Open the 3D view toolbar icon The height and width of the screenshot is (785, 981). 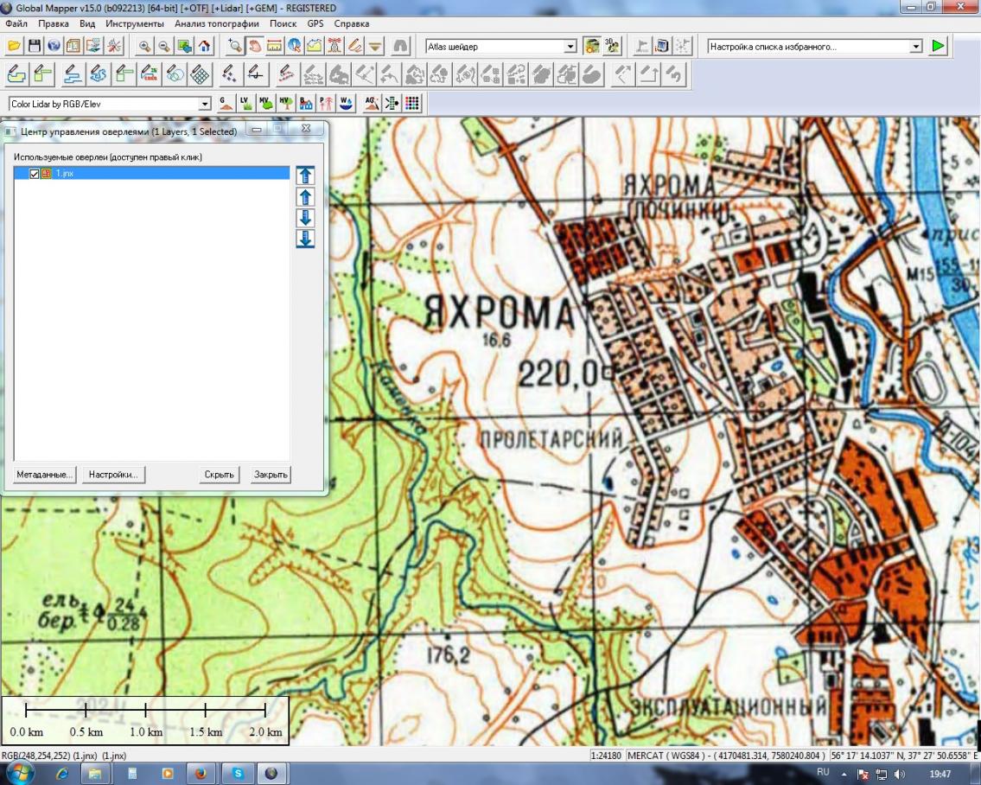click(x=612, y=46)
